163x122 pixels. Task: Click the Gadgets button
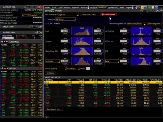[34, 27]
